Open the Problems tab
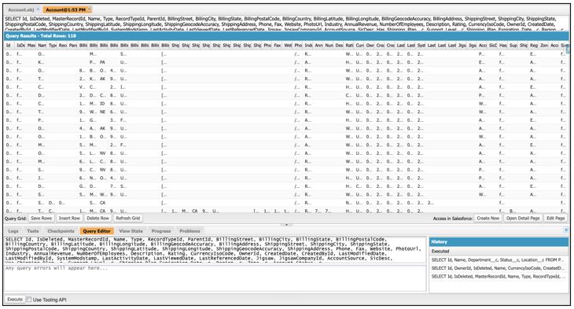The image size is (574, 309). (x=189, y=231)
